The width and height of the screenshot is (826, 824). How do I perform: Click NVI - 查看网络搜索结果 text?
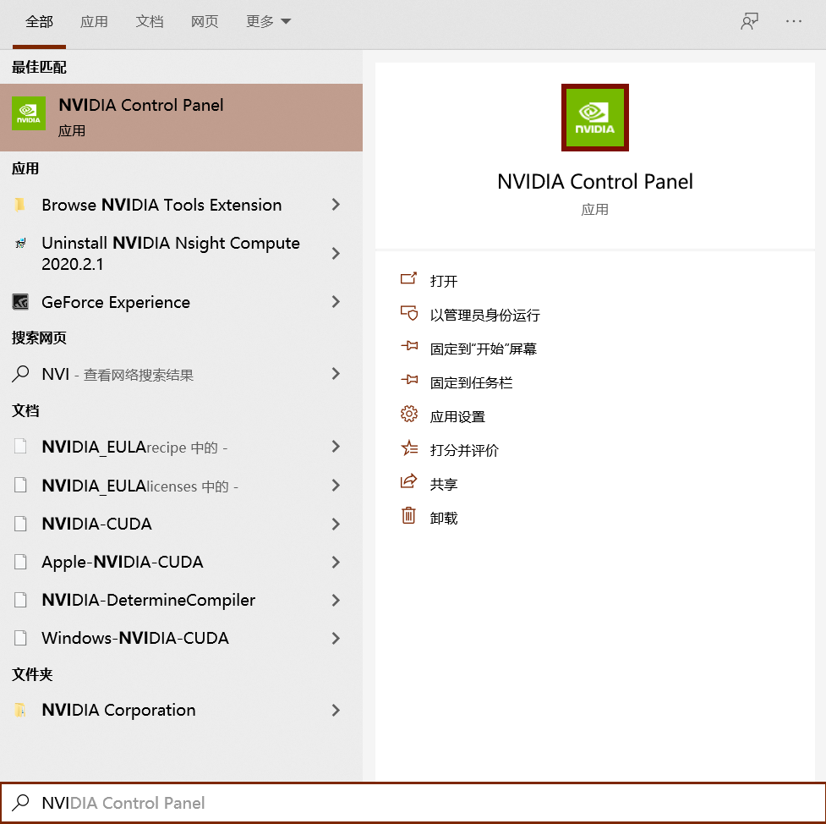[118, 374]
